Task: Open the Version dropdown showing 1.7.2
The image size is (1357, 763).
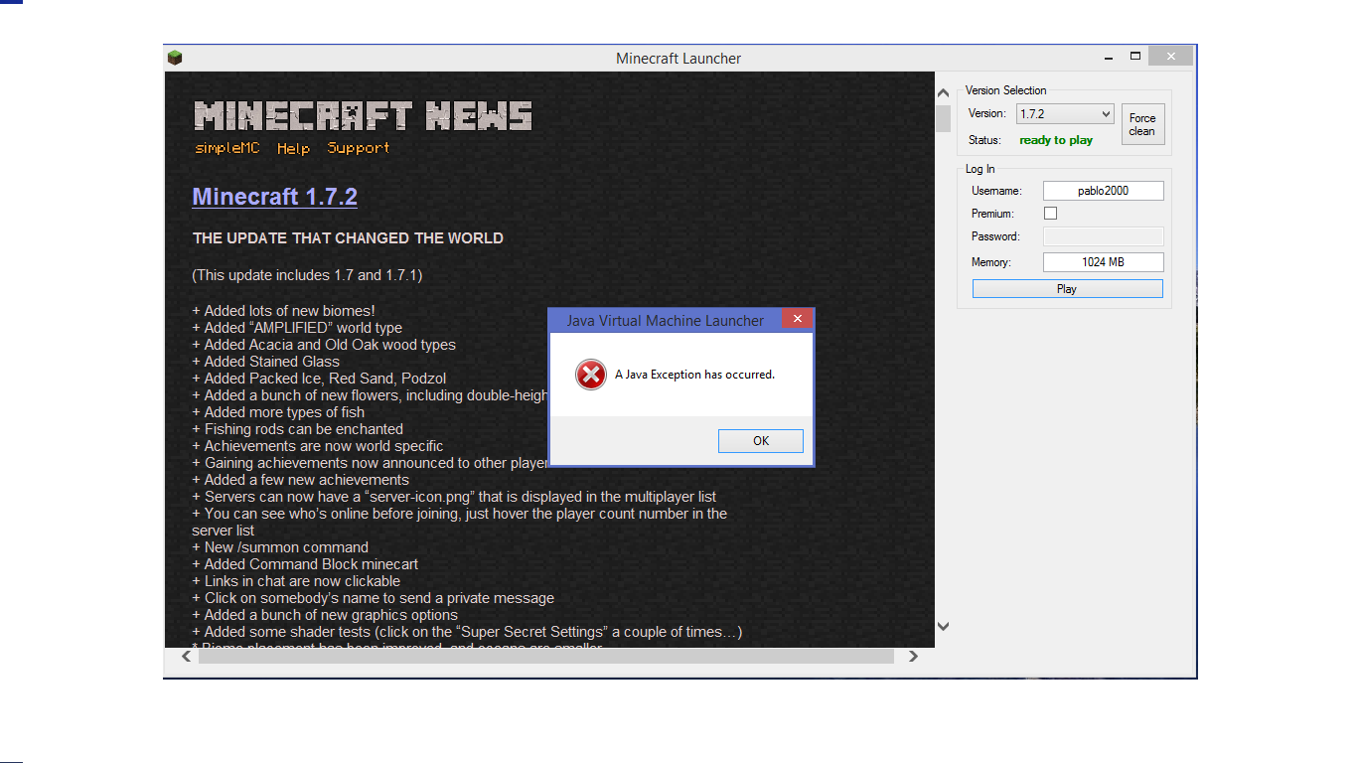Action: click(x=1065, y=114)
